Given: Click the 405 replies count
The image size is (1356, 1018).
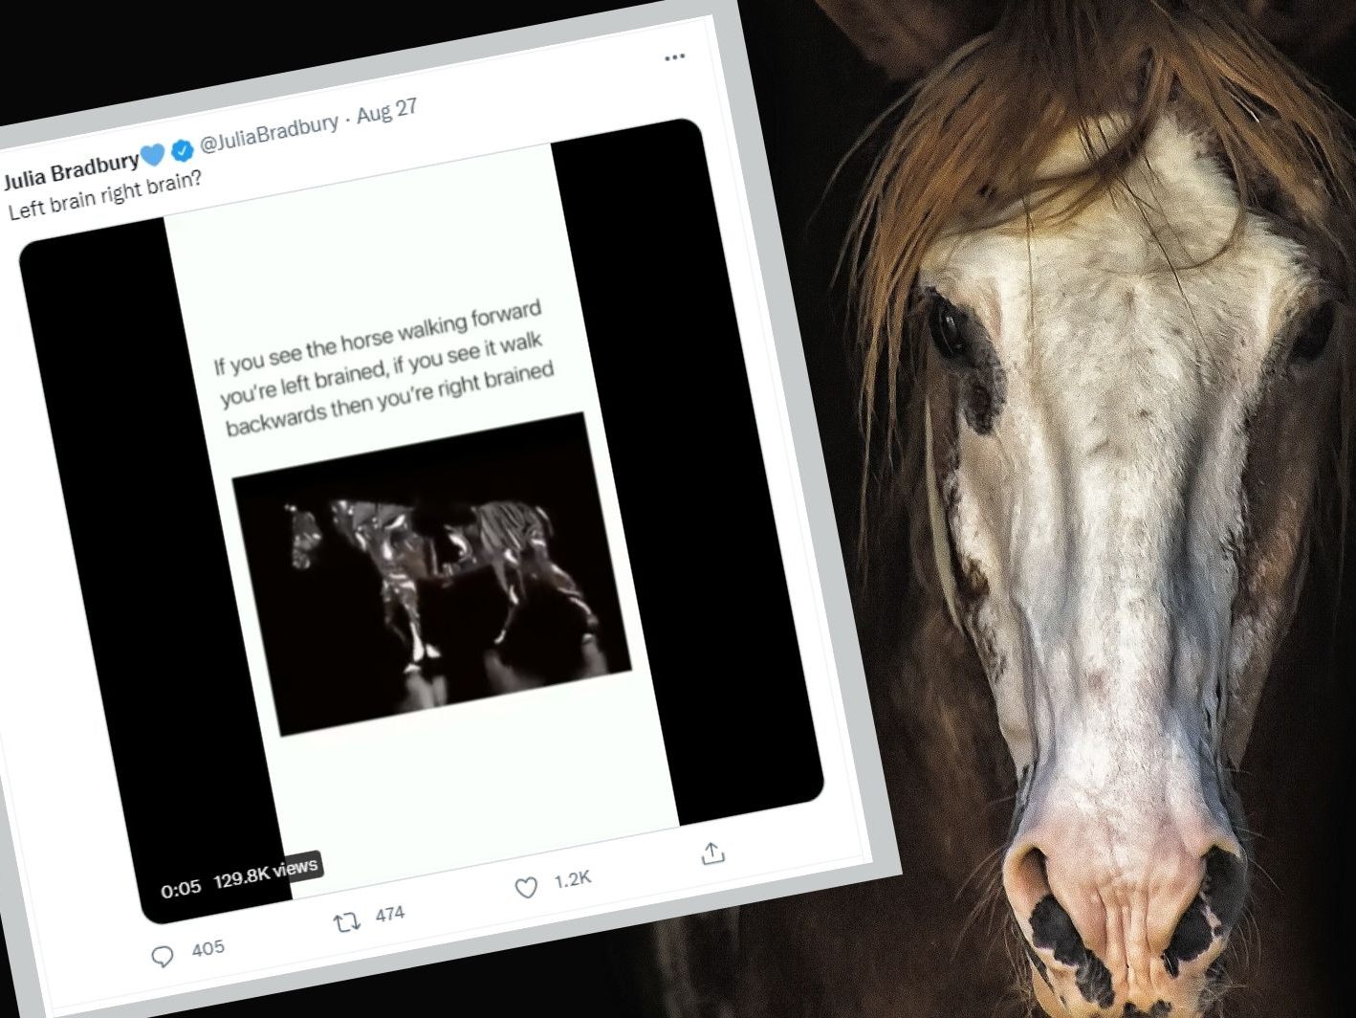Looking at the screenshot, I should click(208, 948).
